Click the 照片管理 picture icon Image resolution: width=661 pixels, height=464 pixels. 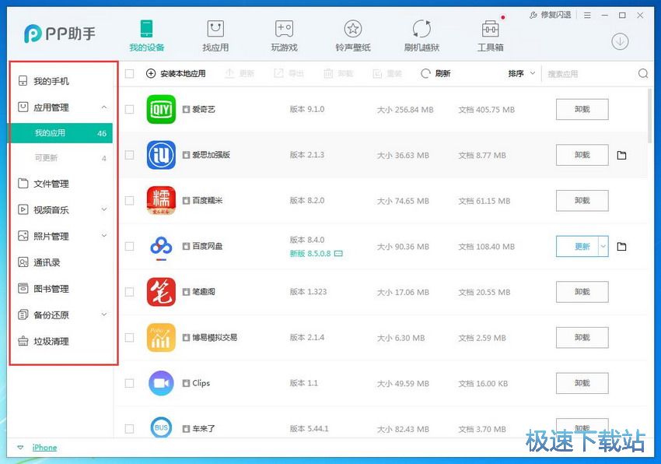(23, 236)
